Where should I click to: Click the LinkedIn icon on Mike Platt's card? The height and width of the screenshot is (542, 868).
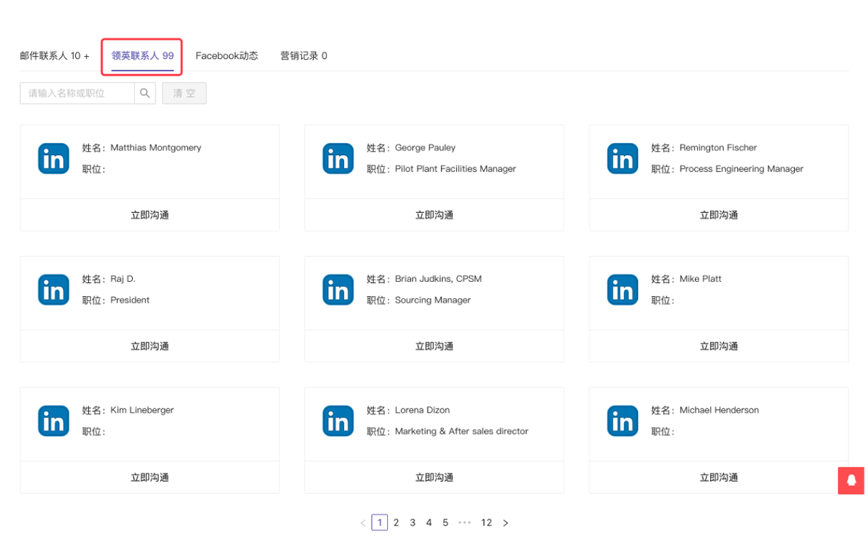pos(622,289)
